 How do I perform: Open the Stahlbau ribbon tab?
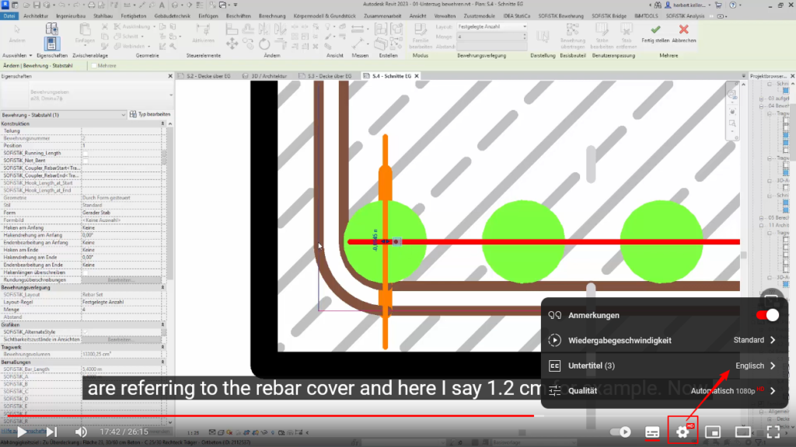(103, 16)
